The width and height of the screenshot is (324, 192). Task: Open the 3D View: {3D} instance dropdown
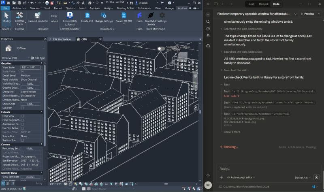[28, 58]
